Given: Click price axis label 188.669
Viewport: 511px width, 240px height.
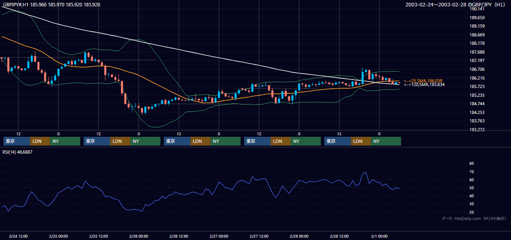Looking at the screenshot, I should (477, 35).
